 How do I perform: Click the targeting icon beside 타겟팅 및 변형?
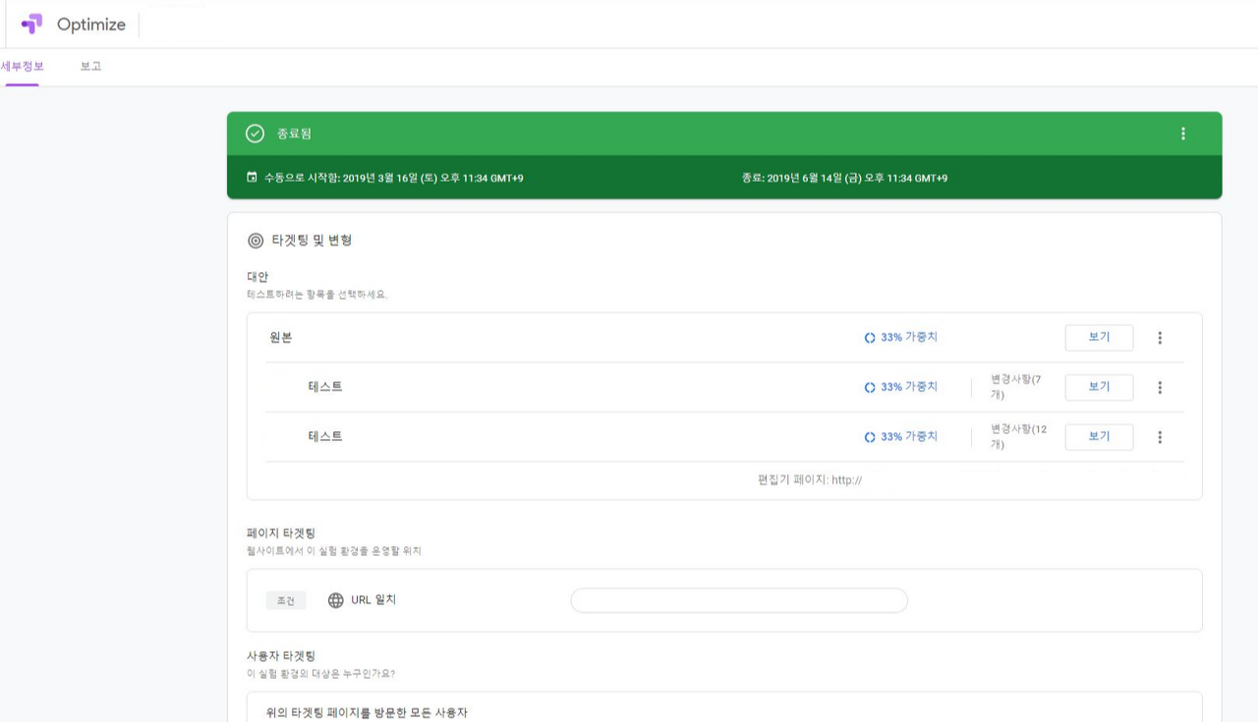(x=256, y=238)
